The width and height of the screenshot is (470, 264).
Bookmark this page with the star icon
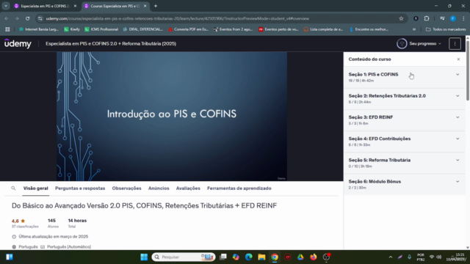(x=401, y=18)
